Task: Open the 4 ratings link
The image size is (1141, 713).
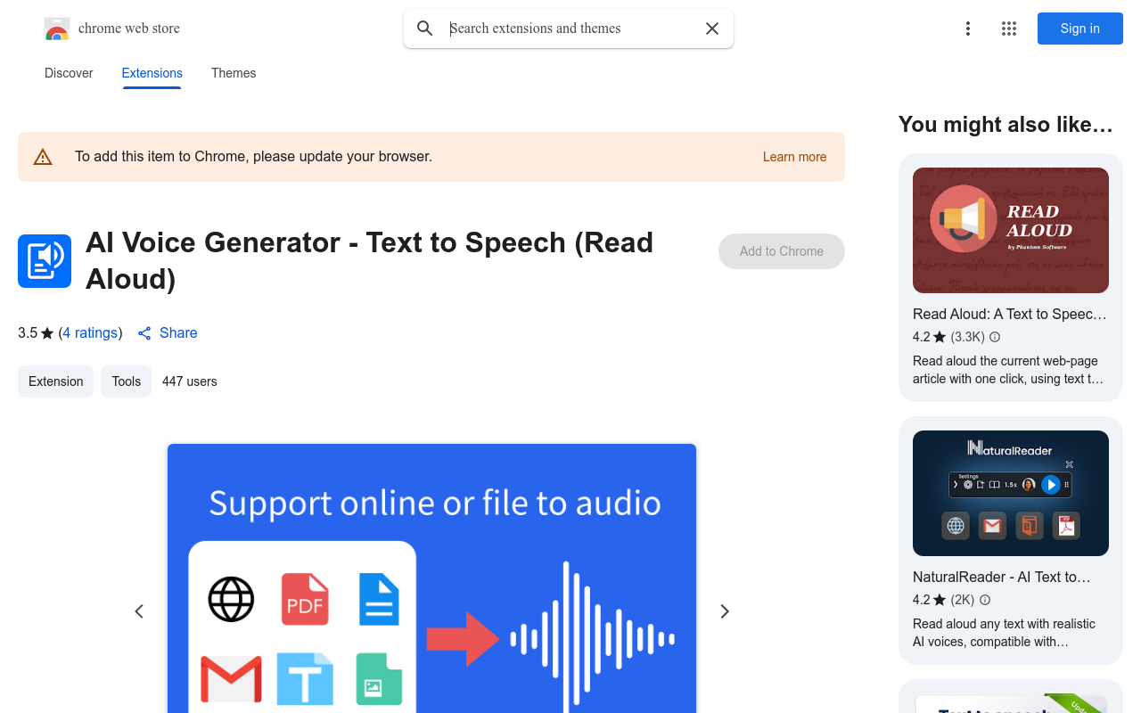Action: (x=90, y=332)
